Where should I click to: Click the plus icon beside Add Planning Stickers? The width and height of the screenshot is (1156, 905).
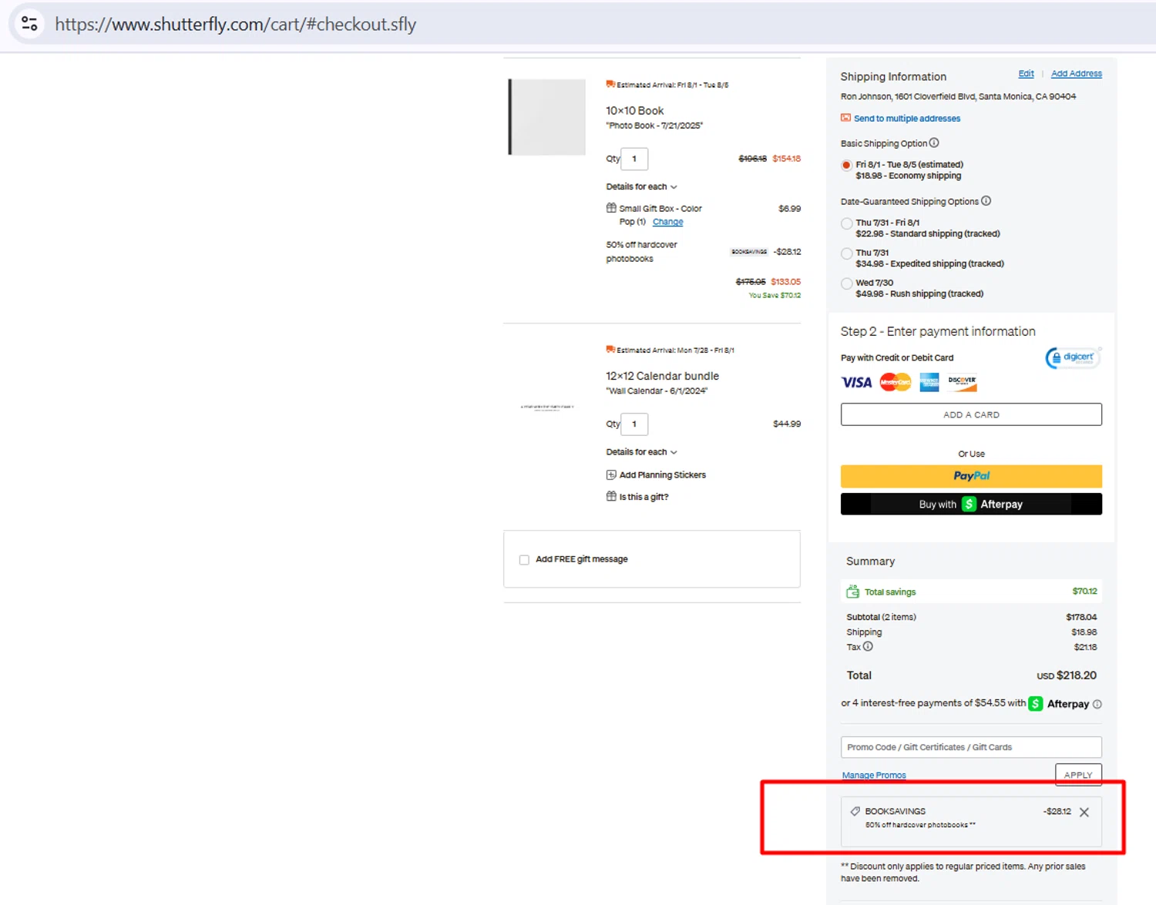coord(611,475)
